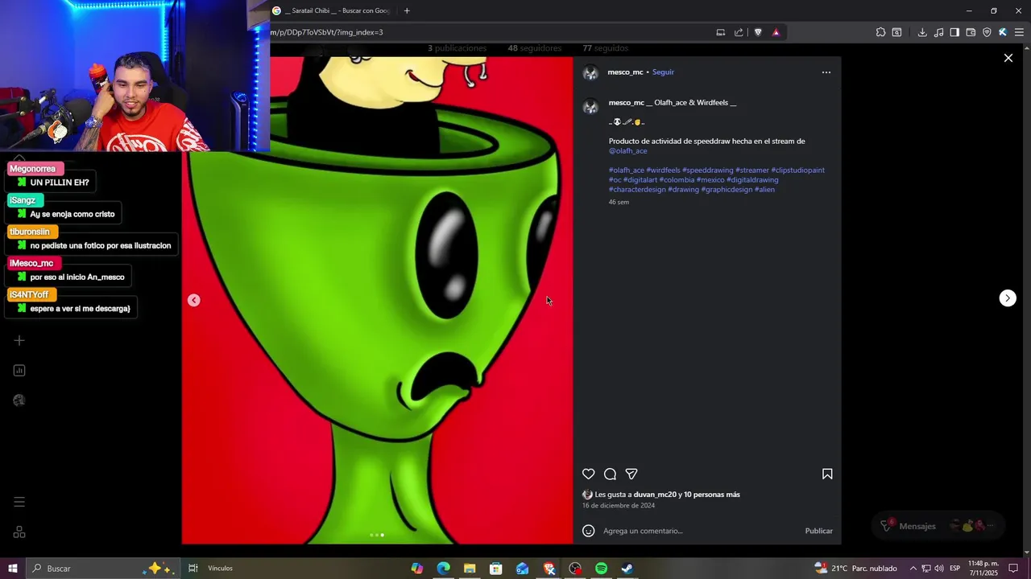Publish the comment with Publicar
This screenshot has width=1031, height=579.
[818, 531]
